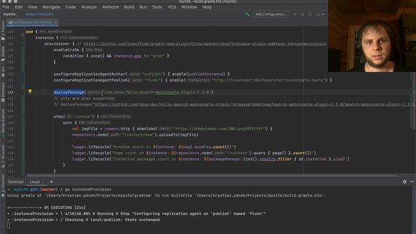Open the Cognifide gradle-aem-plugin GitHub link
416x234 pixels.
coord(205,44)
